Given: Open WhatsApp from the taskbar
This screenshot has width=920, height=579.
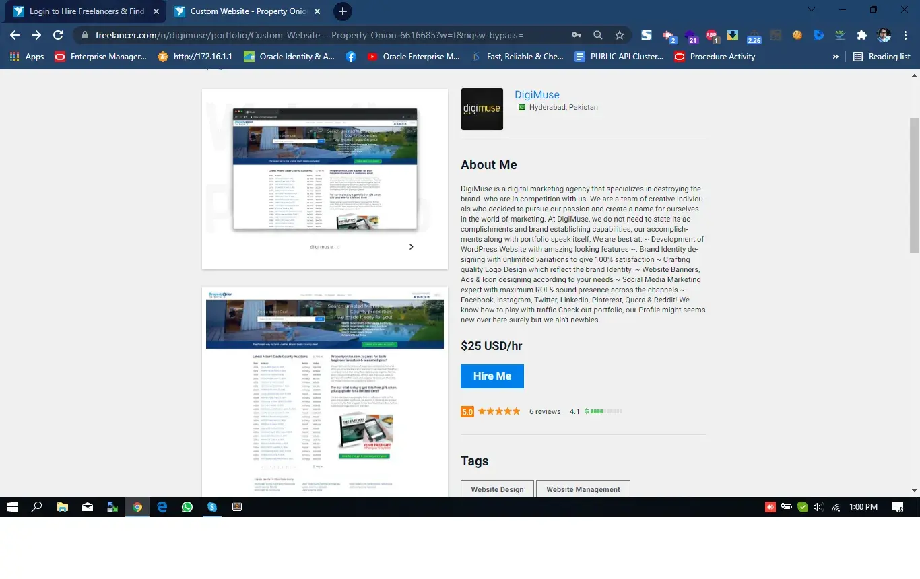Looking at the screenshot, I should 187,507.
